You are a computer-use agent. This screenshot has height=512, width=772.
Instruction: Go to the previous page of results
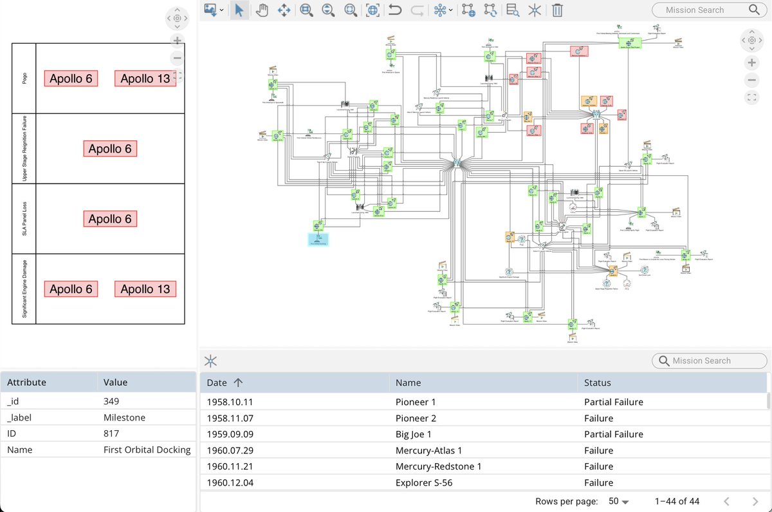point(726,501)
